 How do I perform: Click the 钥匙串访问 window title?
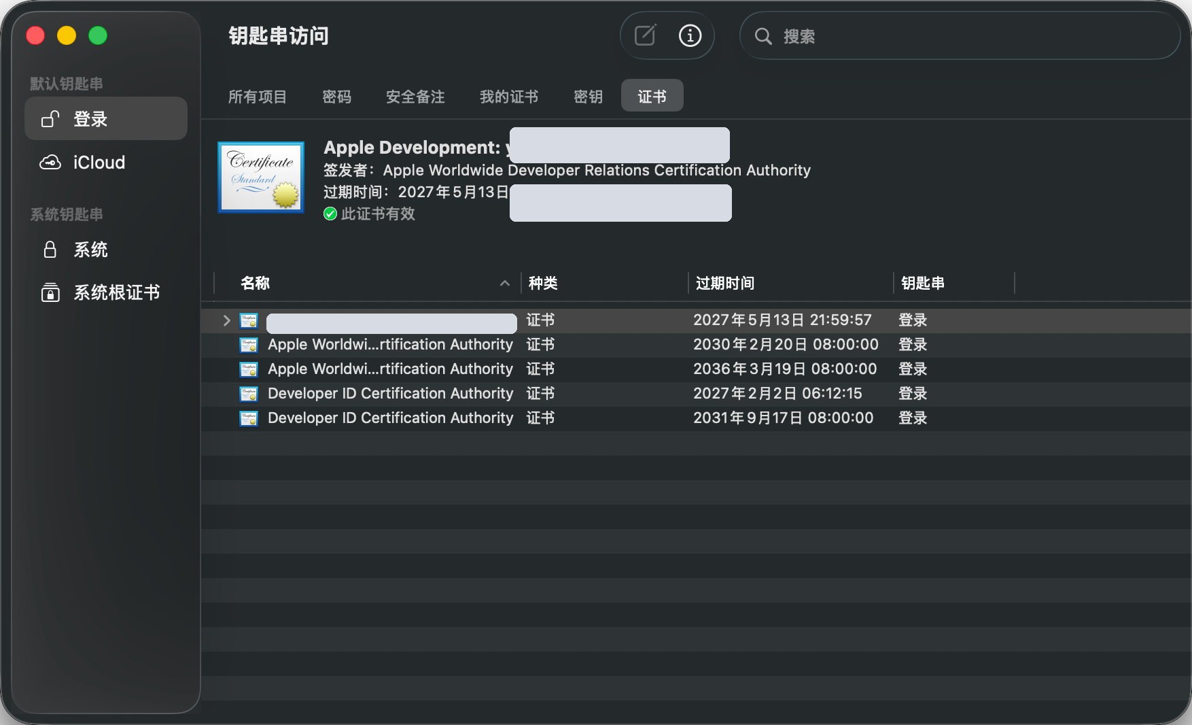pos(279,36)
